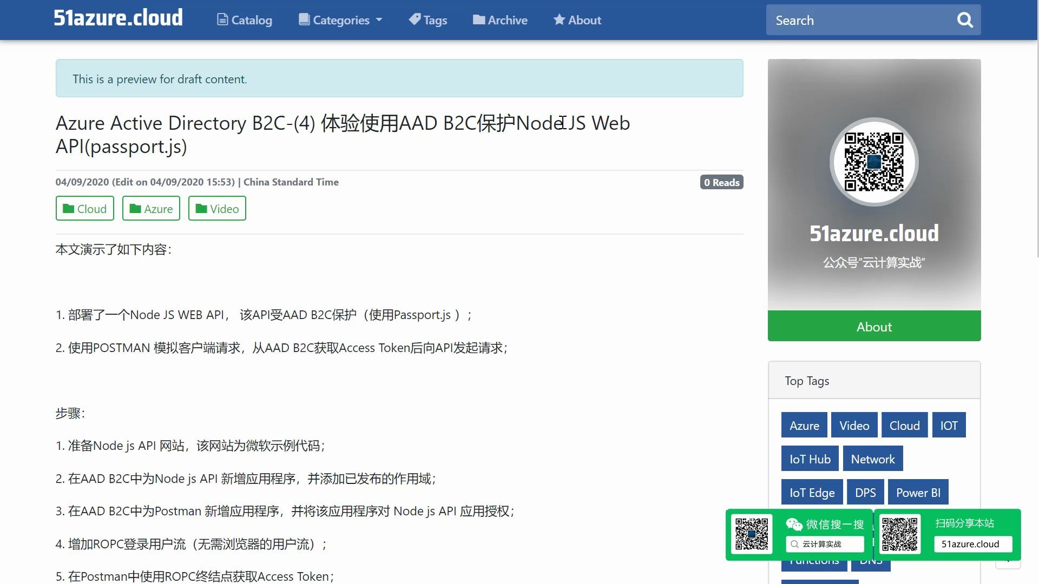Viewport: 1039px width, 584px height.
Task: Select the Azure tag in Top Tags
Action: coord(804,425)
